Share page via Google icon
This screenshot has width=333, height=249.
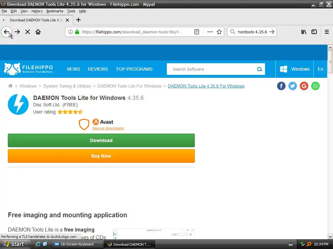304,86
